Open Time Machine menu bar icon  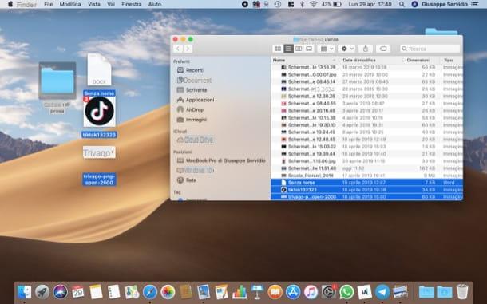pyautogui.click(x=278, y=4)
